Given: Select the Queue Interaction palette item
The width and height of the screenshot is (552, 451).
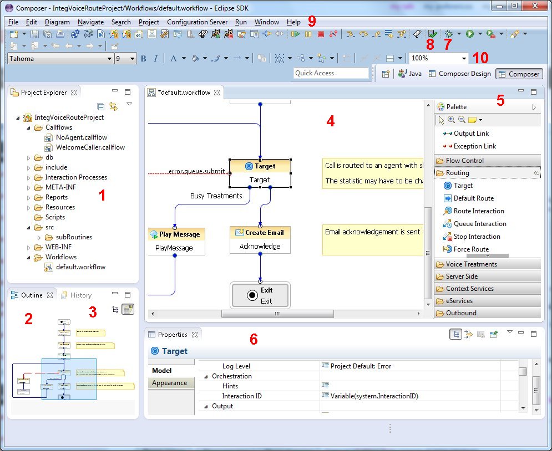Looking at the screenshot, I should pyautogui.click(x=475, y=224).
